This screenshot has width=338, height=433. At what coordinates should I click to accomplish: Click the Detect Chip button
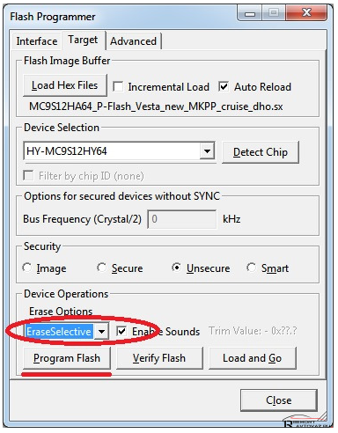pyautogui.click(x=261, y=152)
